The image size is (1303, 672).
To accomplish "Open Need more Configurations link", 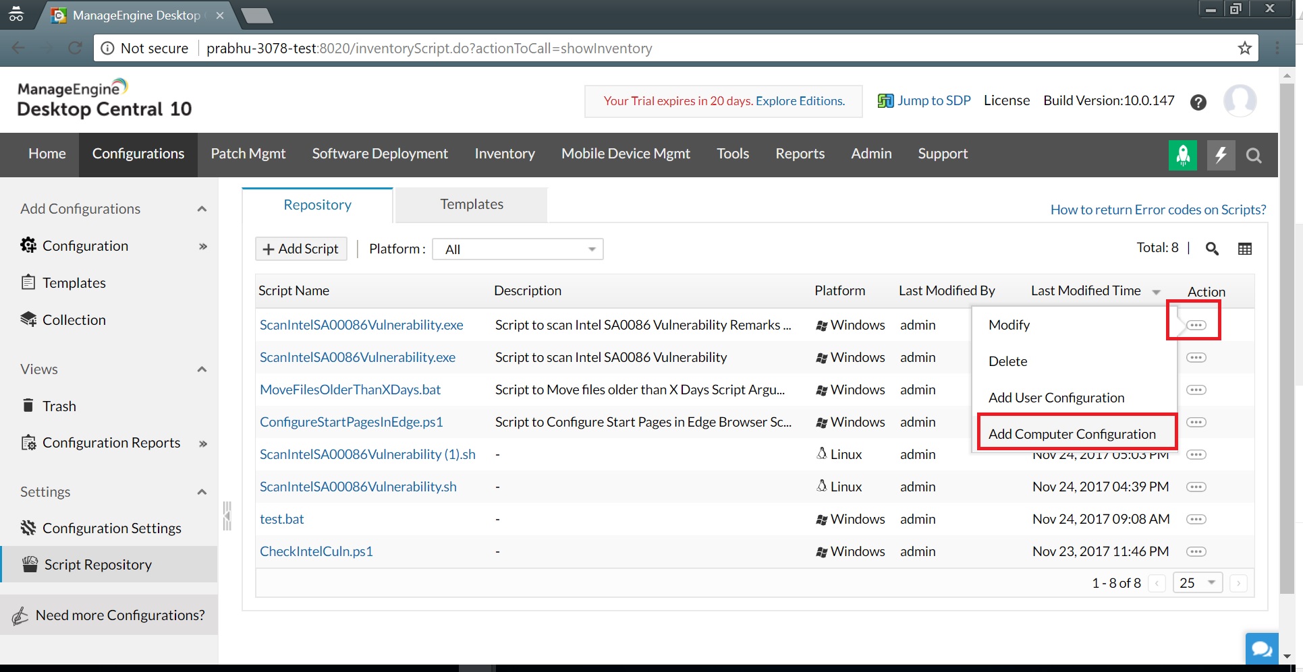I will [x=119, y=615].
